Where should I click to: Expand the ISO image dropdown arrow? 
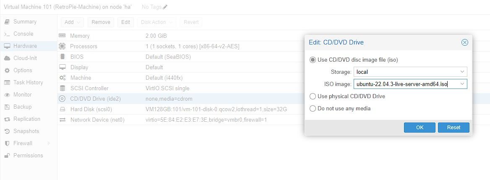click(462, 84)
